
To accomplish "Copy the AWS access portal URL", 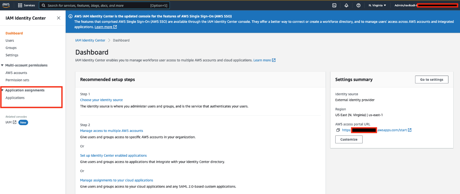I will pyautogui.click(x=338, y=130).
